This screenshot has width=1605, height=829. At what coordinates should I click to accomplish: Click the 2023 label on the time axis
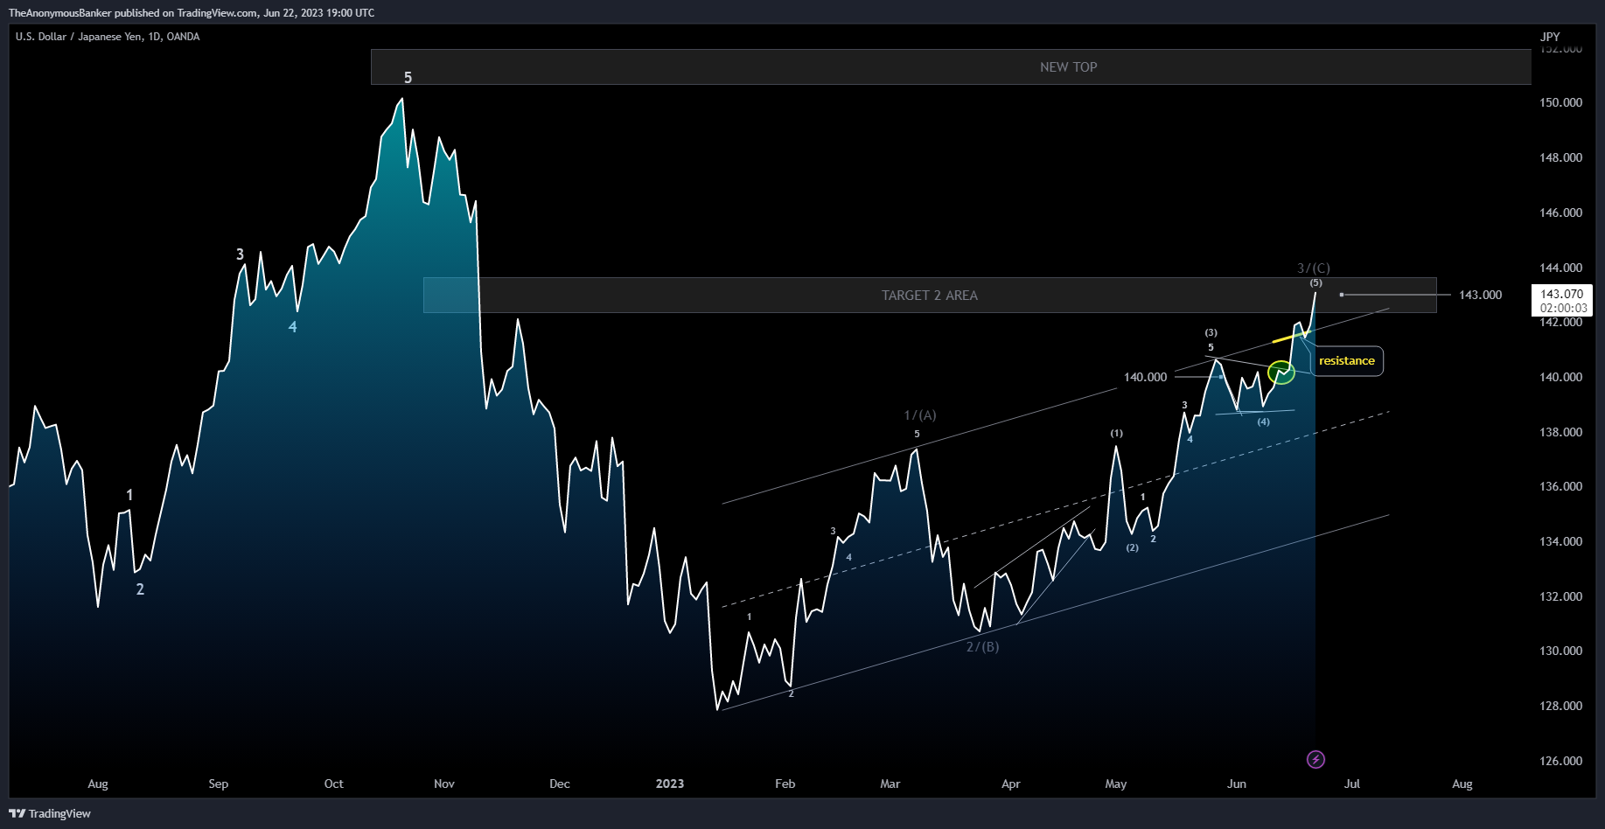click(x=670, y=784)
